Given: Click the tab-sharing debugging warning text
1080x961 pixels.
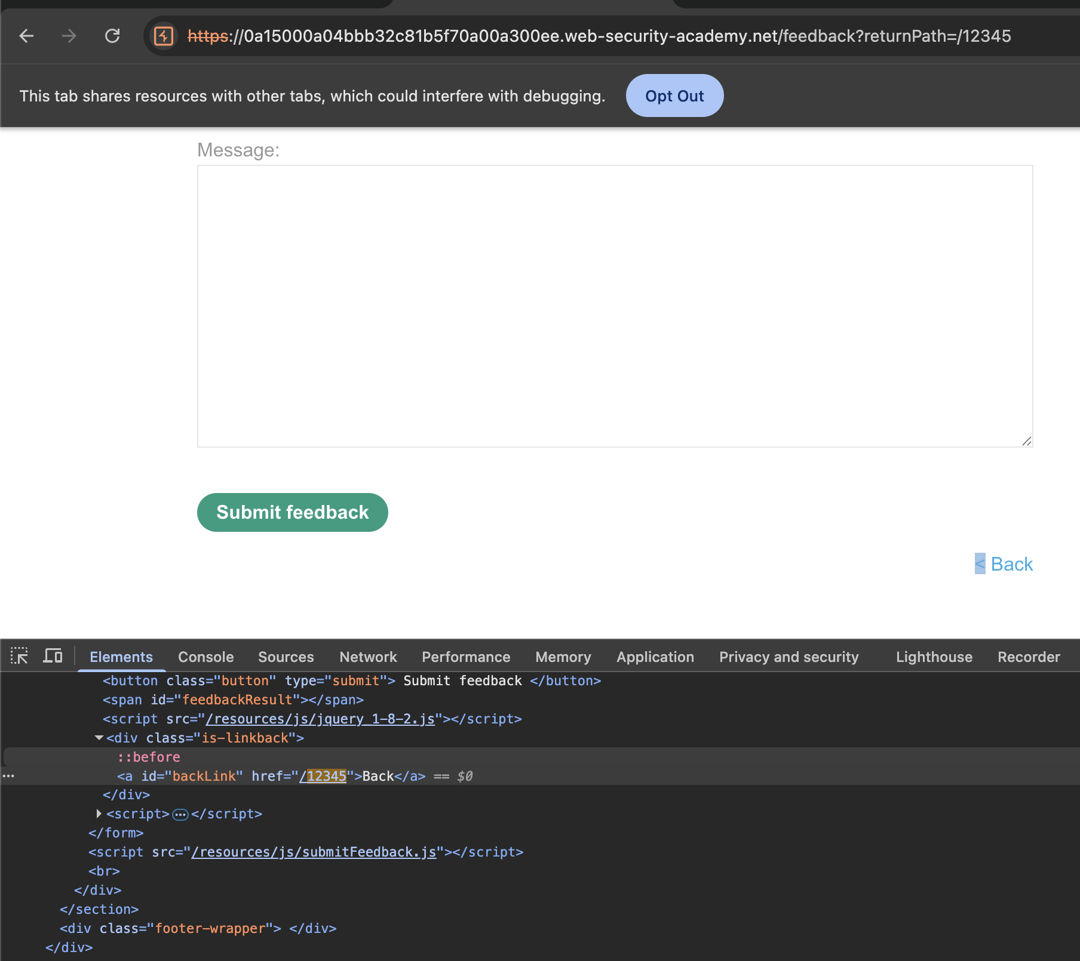Looking at the screenshot, I should (312, 96).
